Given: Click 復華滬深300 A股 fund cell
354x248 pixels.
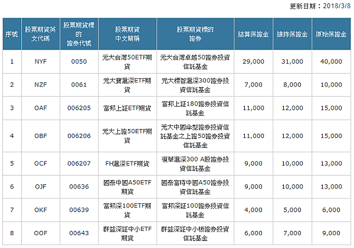Looking at the screenshot, I should (195, 164).
